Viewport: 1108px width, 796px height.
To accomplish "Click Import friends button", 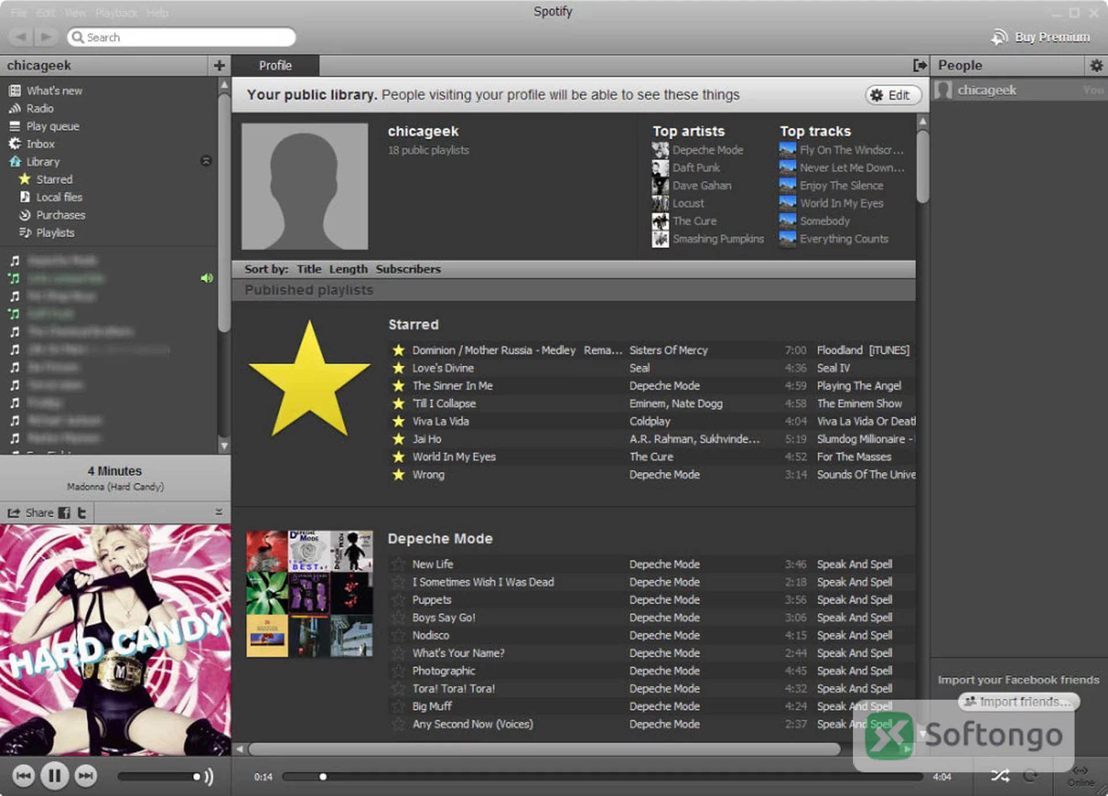I will (1019, 702).
